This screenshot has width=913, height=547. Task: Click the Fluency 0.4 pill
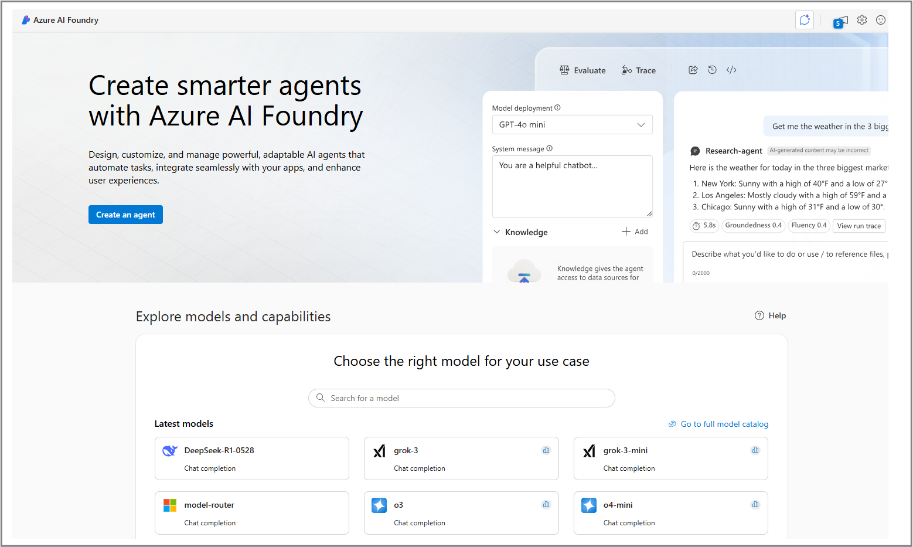point(809,225)
